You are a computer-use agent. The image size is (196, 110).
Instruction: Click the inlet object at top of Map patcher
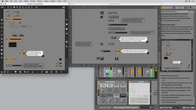pos(102,13)
